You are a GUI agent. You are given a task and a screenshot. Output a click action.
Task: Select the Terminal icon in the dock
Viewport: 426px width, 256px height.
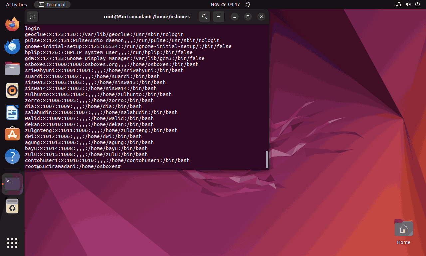pyautogui.click(x=12, y=184)
